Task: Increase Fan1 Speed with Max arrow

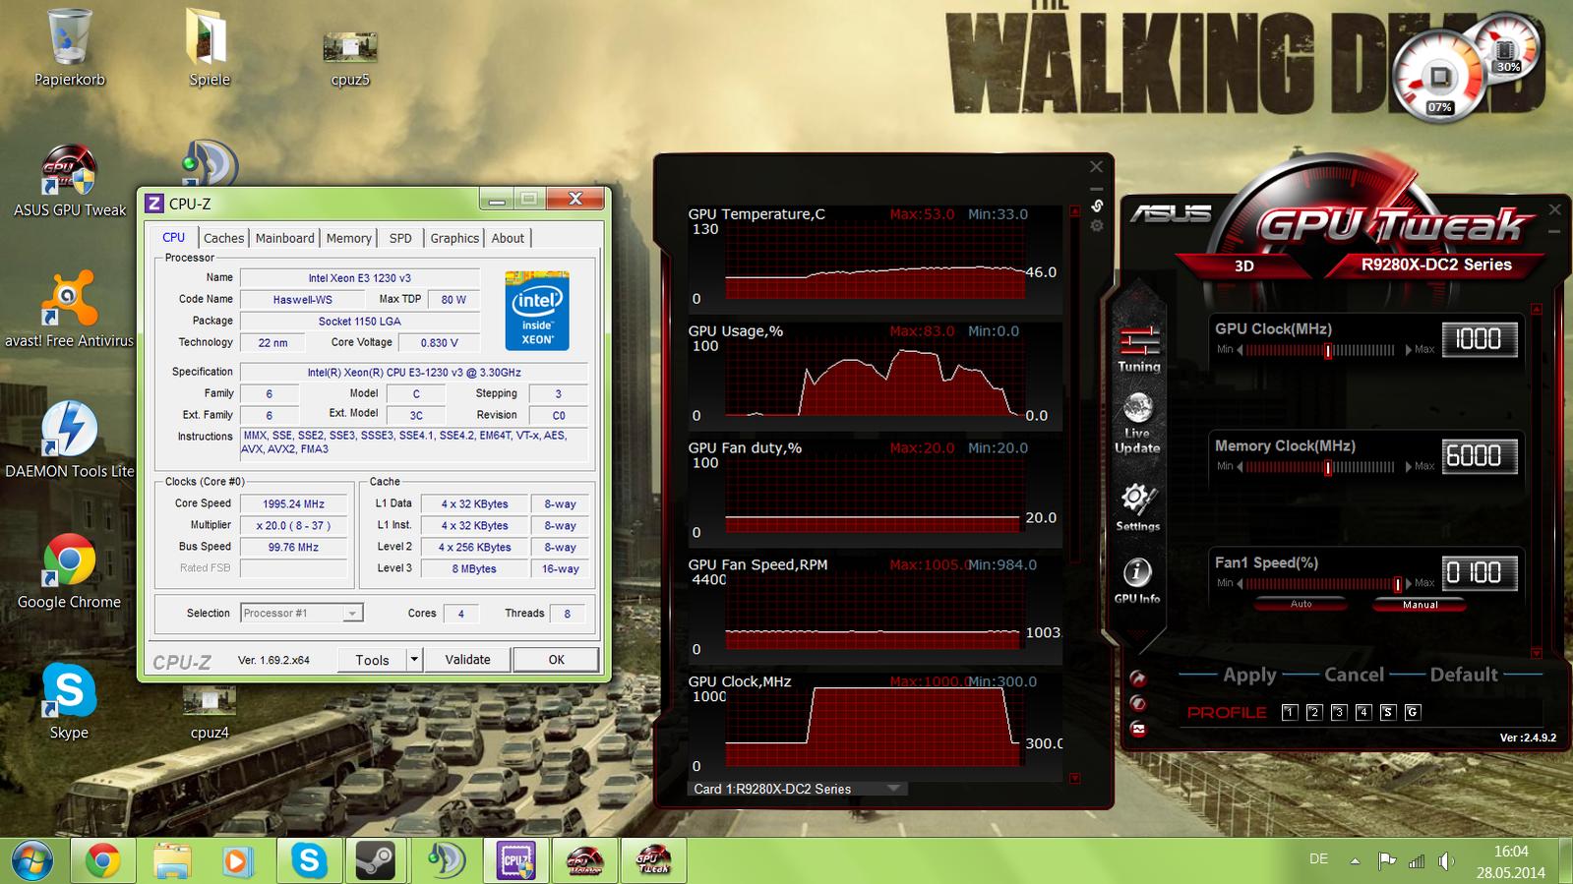Action: pyautogui.click(x=1408, y=584)
